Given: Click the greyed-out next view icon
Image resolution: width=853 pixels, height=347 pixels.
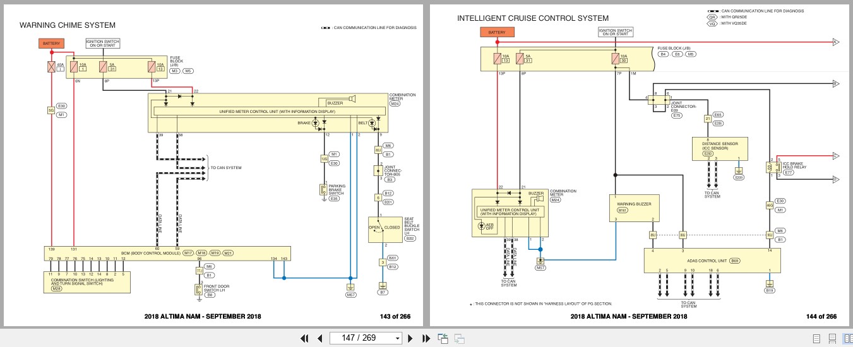Looking at the screenshot, I should click(x=459, y=338).
